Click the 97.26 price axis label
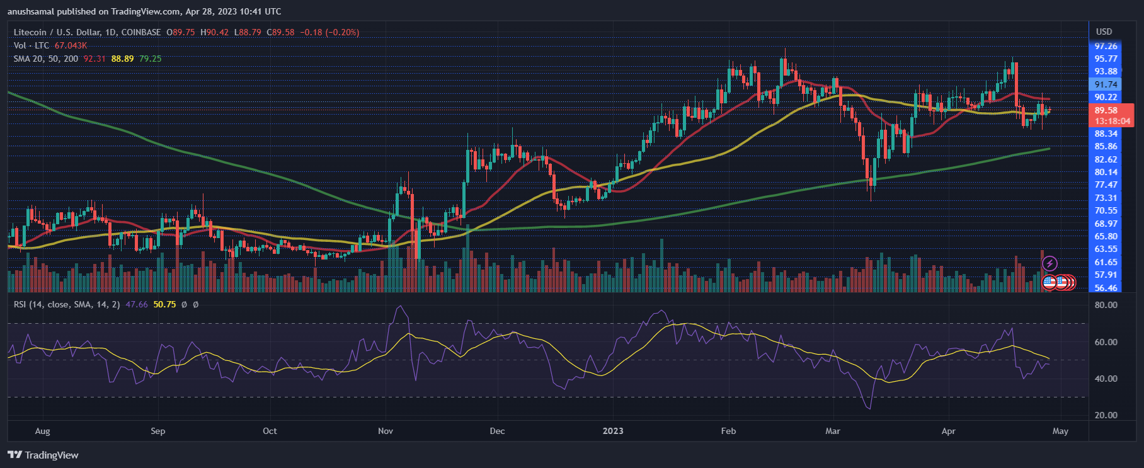This screenshot has height=468, width=1144. 1106,46
